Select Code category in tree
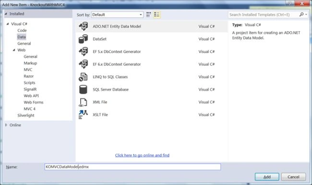 [x=22, y=30]
